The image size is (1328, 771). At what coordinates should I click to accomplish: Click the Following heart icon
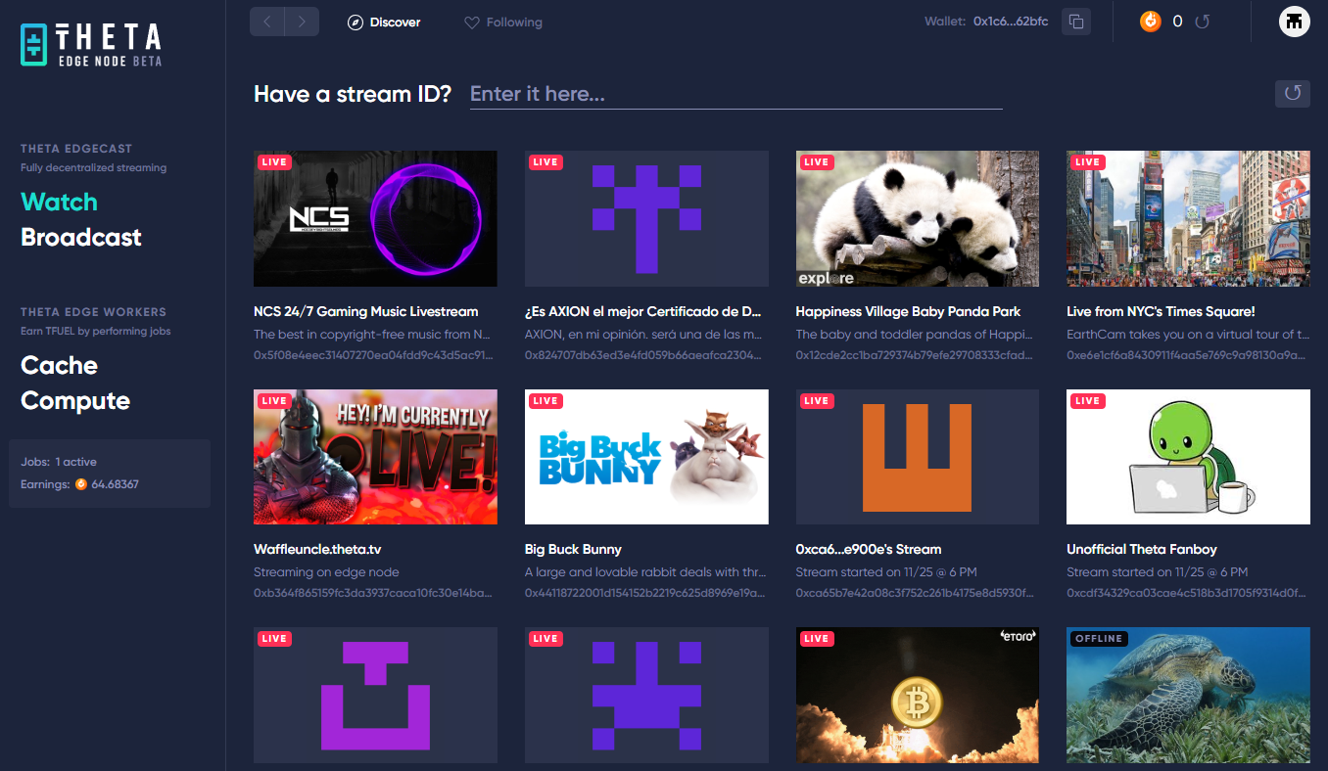tap(471, 22)
